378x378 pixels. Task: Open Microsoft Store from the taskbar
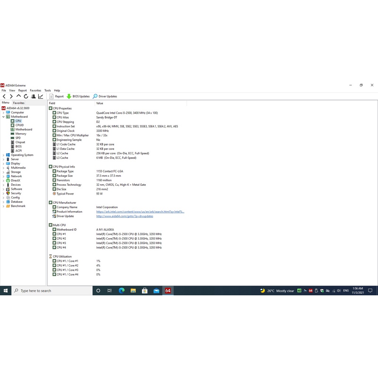[x=145, y=291]
